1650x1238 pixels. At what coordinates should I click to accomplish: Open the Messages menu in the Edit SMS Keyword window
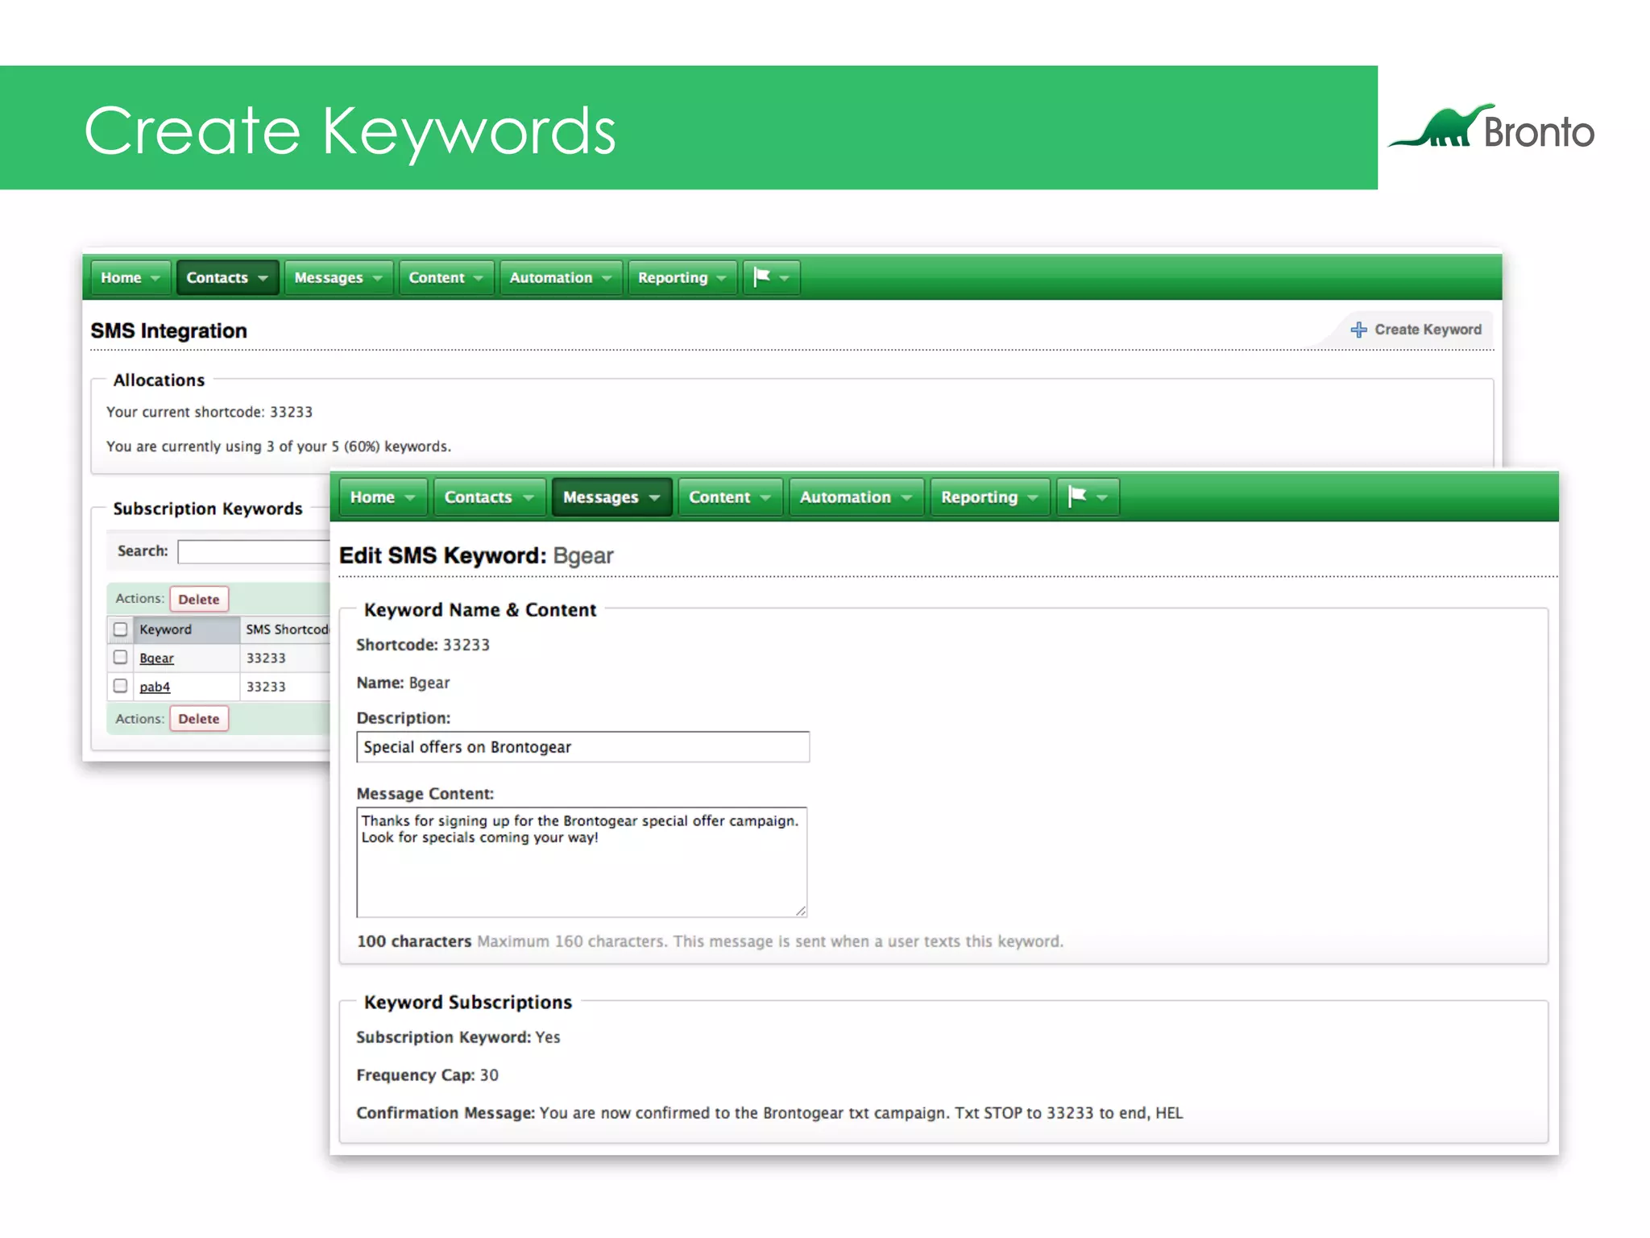pos(611,496)
